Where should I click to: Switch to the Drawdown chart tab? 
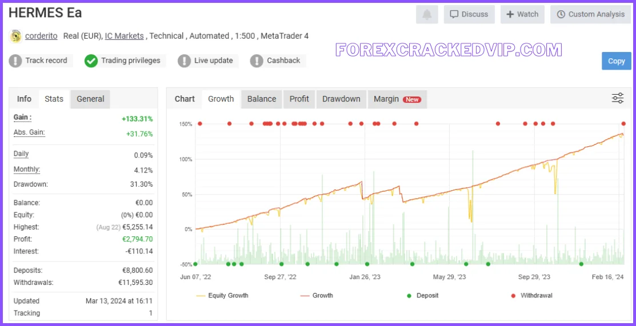pos(341,99)
